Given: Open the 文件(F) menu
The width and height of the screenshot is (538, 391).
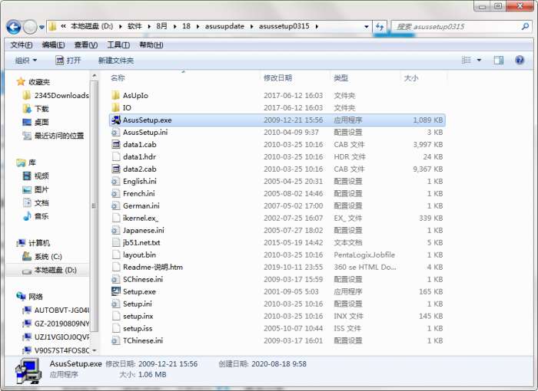Looking at the screenshot, I should pyautogui.click(x=22, y=45).
